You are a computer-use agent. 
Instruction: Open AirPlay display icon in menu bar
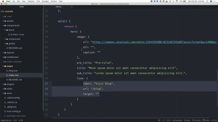pos(170,1)
